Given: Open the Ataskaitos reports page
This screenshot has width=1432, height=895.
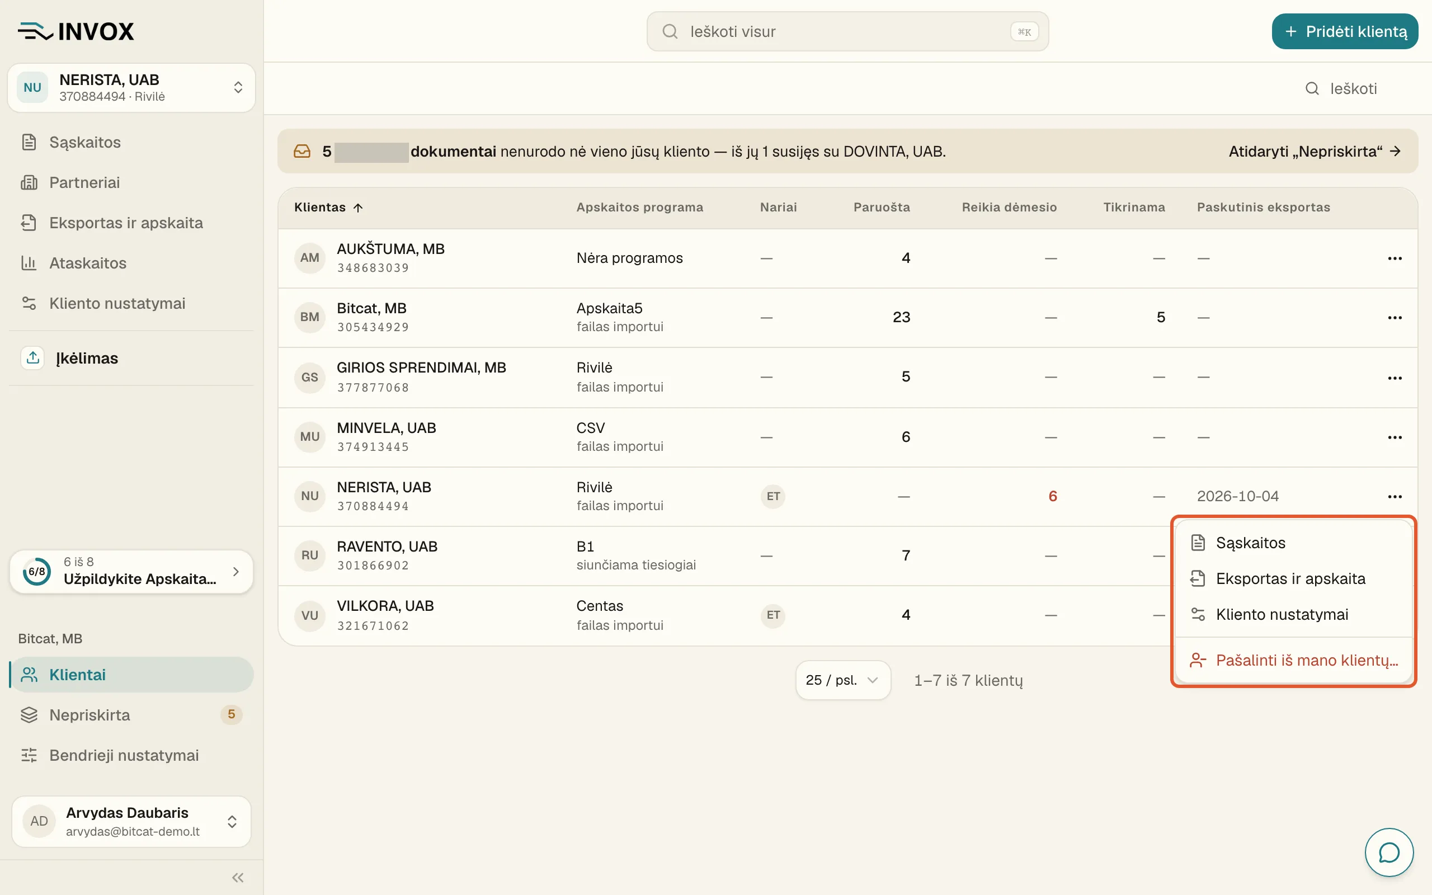Looking at the screenshot, I should 131,263.
